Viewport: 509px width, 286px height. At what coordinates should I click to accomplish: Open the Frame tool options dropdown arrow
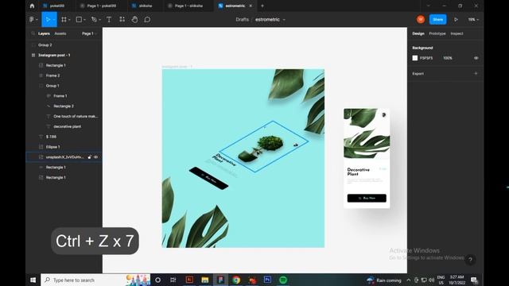(69, 20)
